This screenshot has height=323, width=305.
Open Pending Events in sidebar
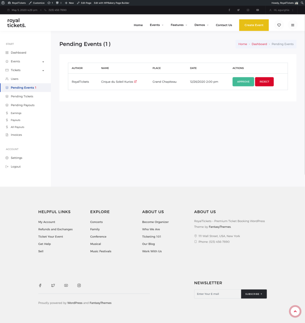click(x=25, y=88)
